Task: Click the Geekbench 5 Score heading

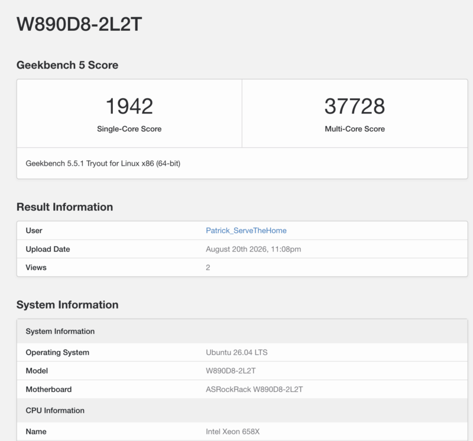Action: coord(67,65)
